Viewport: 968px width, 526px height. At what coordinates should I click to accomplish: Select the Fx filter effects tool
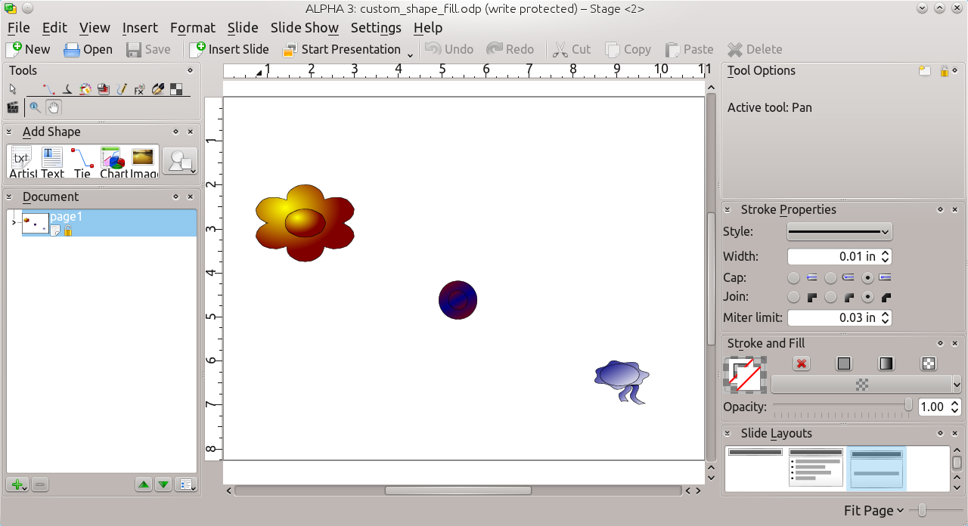pos(139,89)
